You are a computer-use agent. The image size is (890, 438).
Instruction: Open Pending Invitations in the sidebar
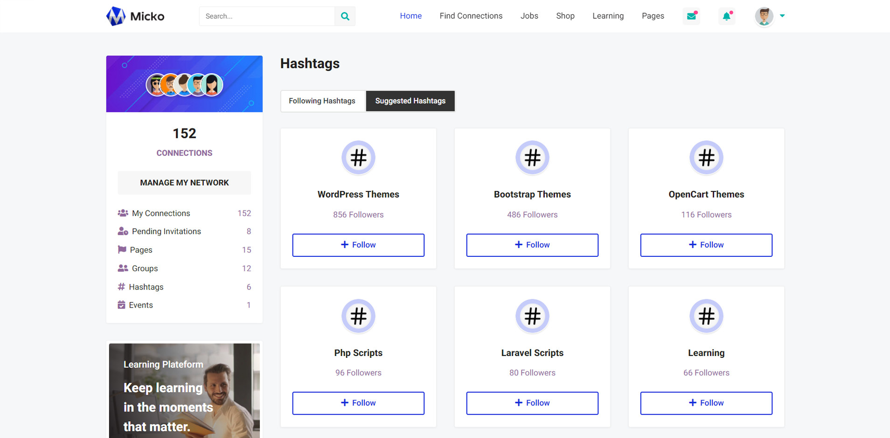[x=166, y=232]
